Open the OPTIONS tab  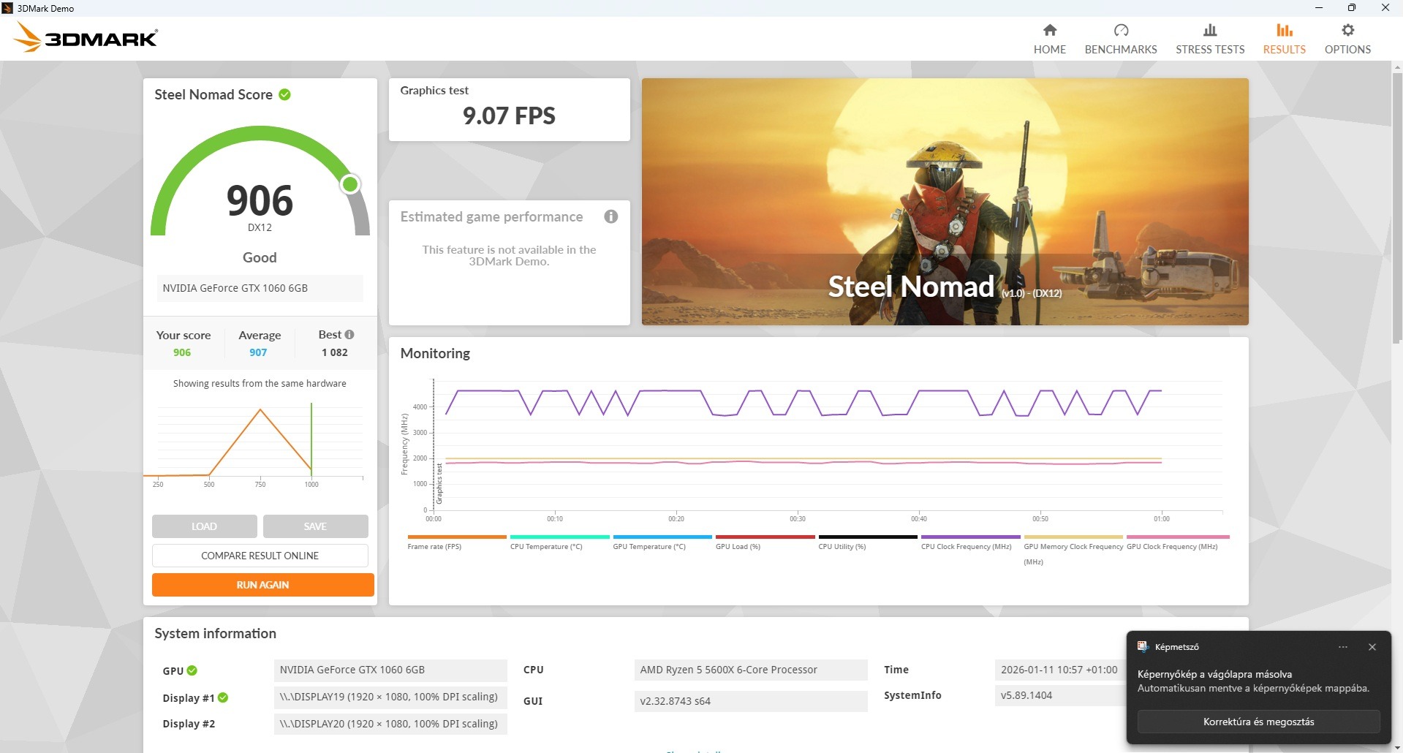tap(1347, 39)
